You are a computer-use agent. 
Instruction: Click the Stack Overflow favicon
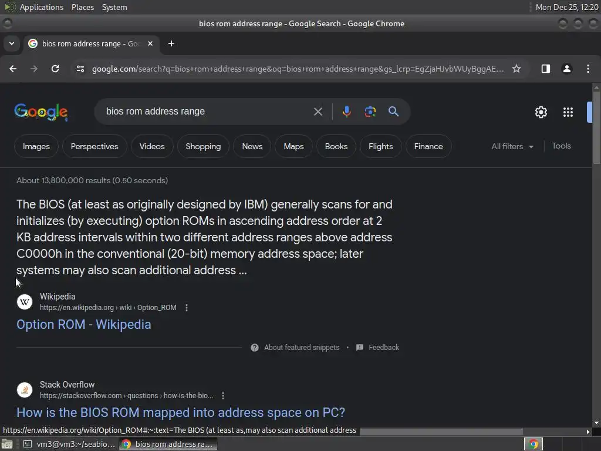tap(25, 390)
